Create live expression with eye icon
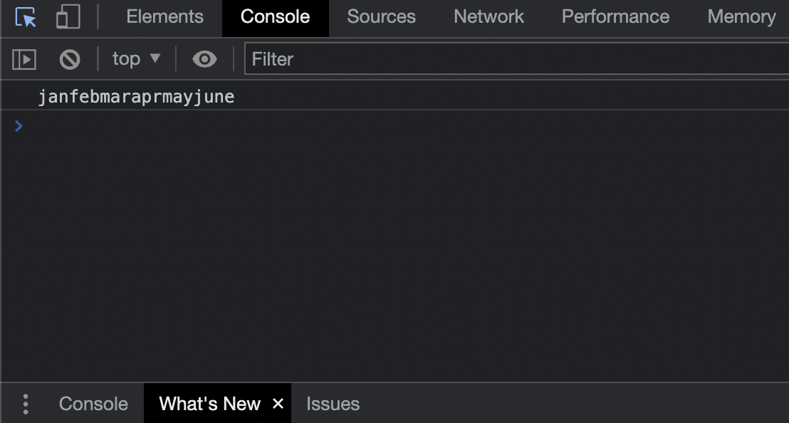789x423 pixels. [x=204, y=59]
